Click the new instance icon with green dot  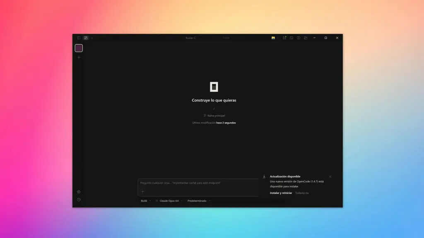tap(284, 38)
